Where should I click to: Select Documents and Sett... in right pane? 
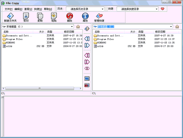[x=108, y=35]
